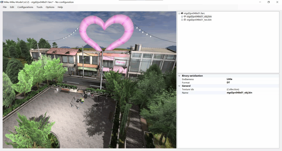The image size is (282, 151).
Task: Click the object set icon beside obj.bin
Action: 185,17
